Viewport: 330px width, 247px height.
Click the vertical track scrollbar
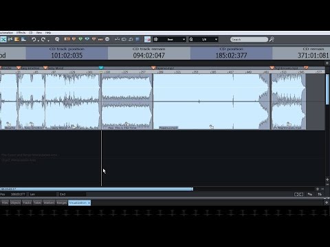pos(327,90)
